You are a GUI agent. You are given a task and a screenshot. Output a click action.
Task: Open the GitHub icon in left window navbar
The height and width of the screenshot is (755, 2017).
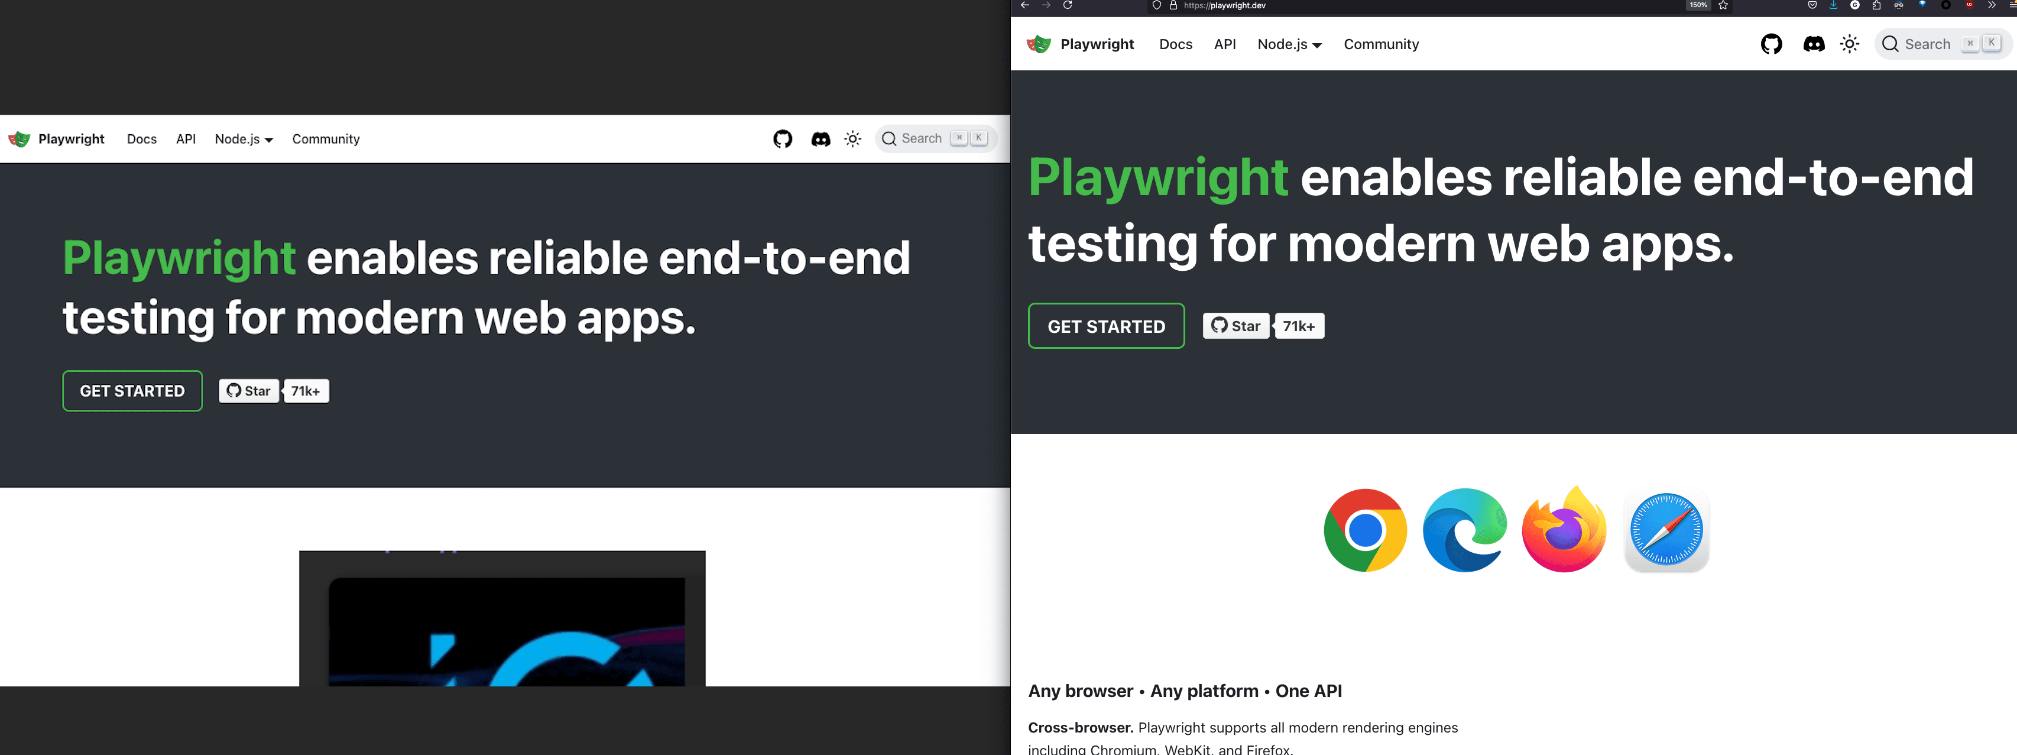click(782, 138)
